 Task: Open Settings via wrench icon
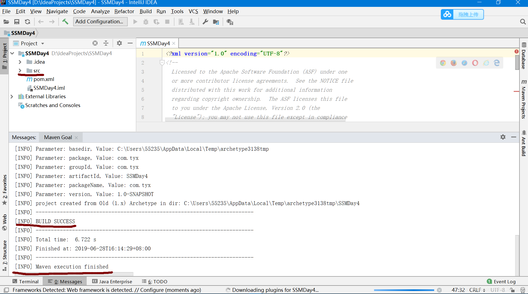coord(205,22)
